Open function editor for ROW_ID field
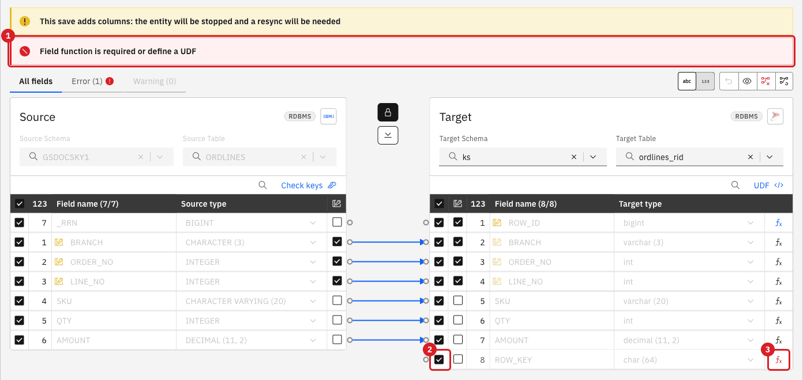 coord(778,223)
